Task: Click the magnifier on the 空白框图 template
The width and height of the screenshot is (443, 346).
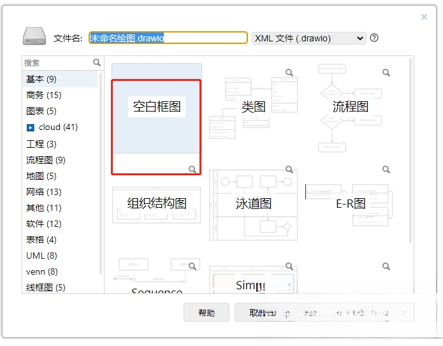Action: [192, 169]
